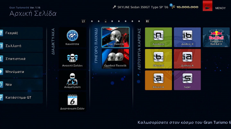Screen dimensions: 231x129
Task: Go to Κατάστημα GT shop
Action: click(x=21, y=97)
